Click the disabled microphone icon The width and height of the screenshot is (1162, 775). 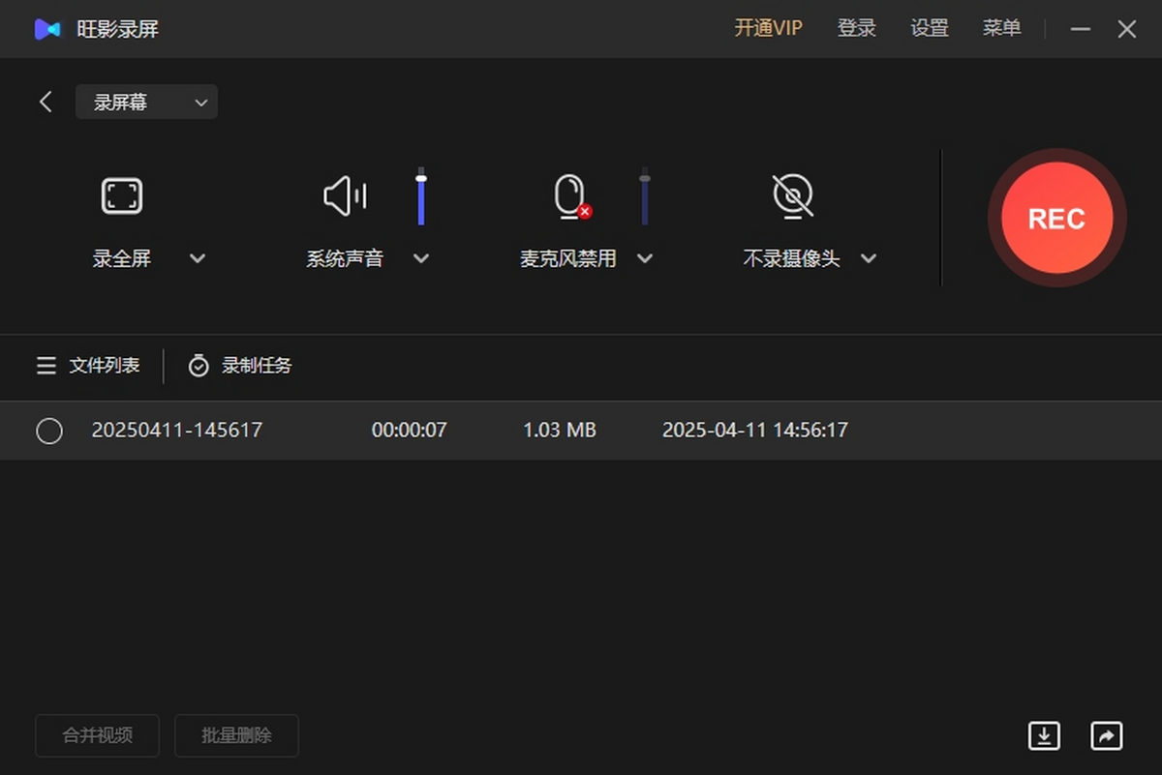point(571,196)
